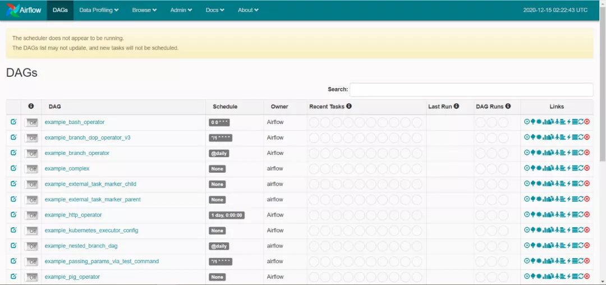Screen dimensions: 606x285
Task: Open example_bash_operator DAG link
Action: pos(75,122)
